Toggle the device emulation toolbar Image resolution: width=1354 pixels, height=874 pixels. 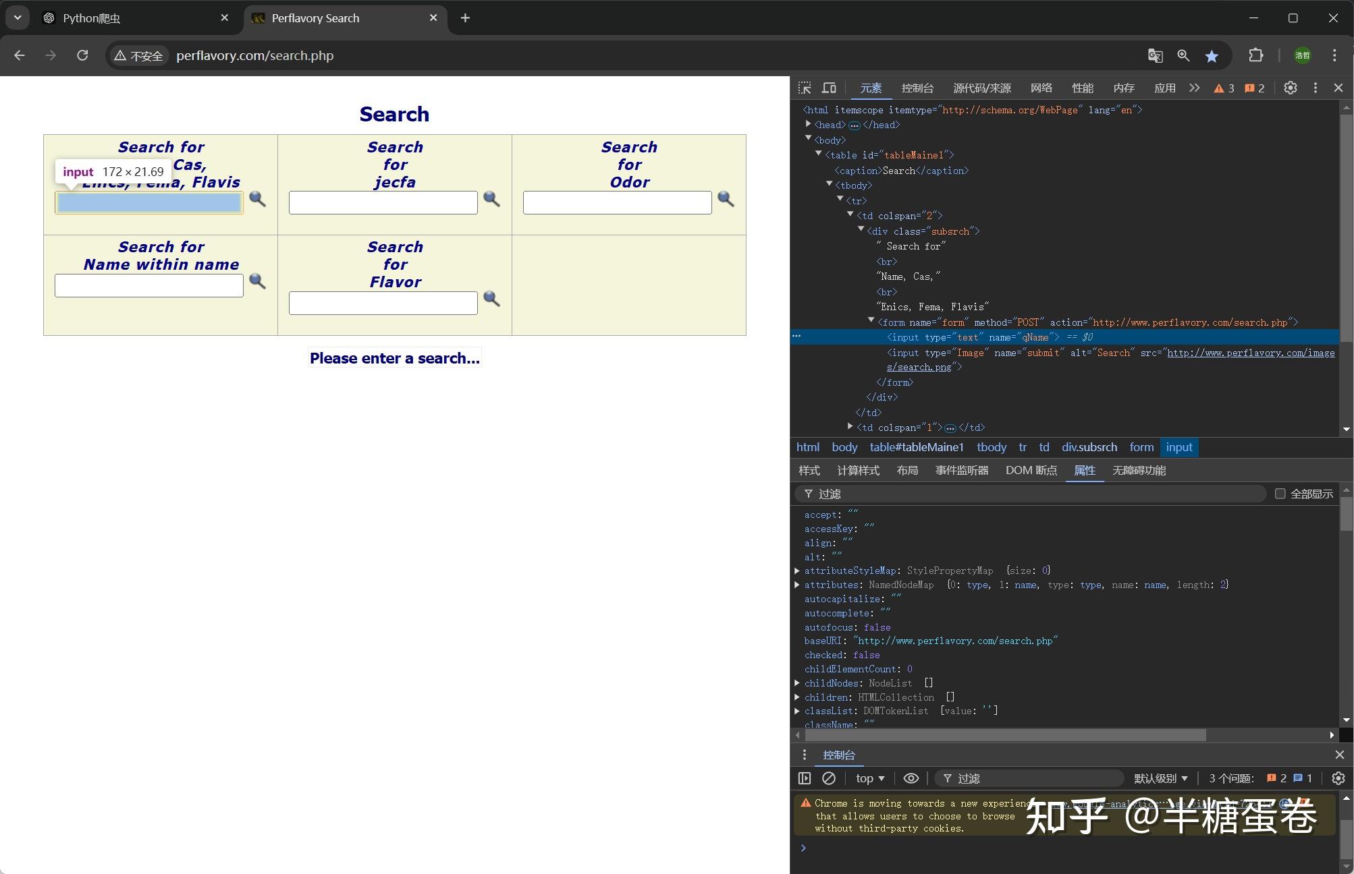(x=829, y=88)
